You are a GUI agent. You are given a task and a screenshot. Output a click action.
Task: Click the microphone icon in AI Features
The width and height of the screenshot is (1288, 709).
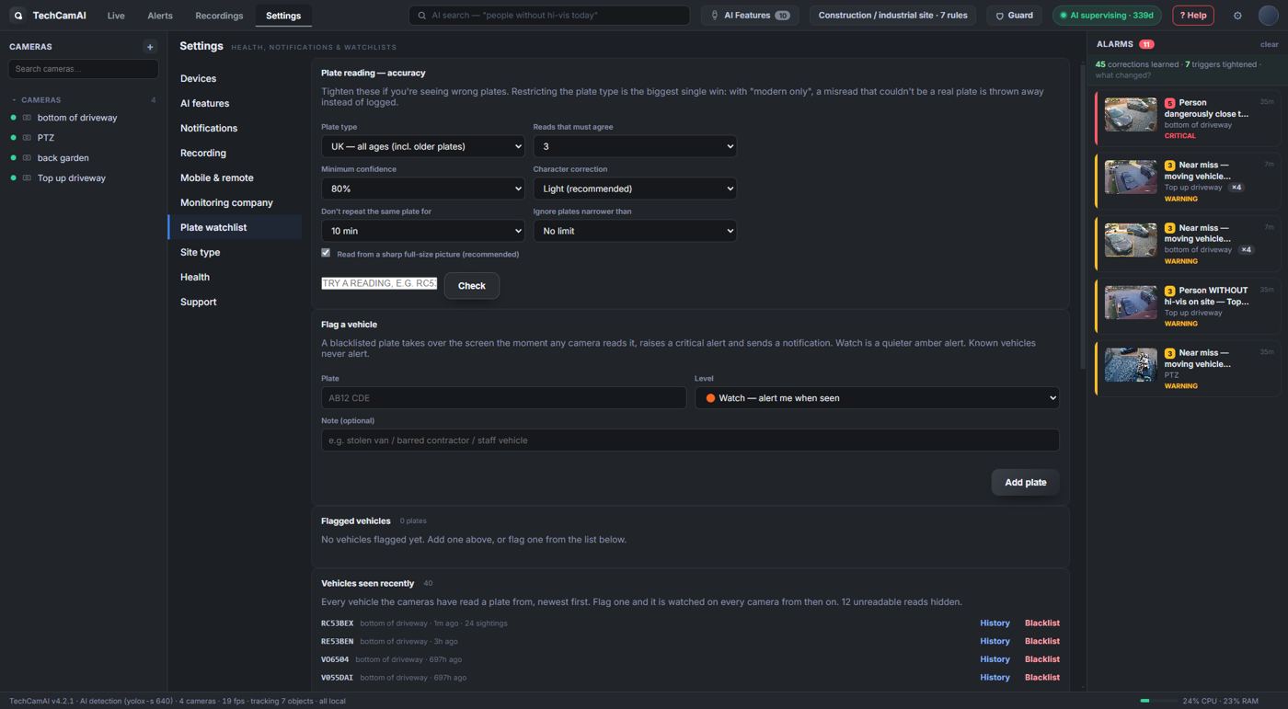[715, 16]
